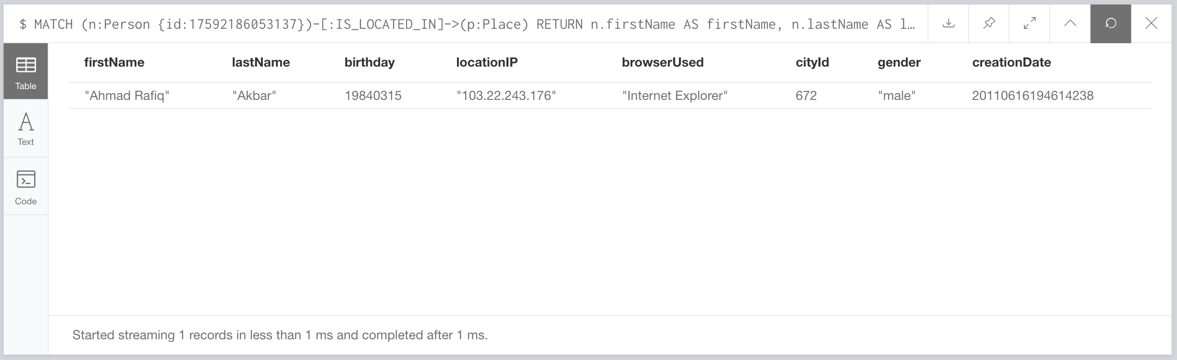Click the streaming records status message
Screen dimensions: 1177x360
(280, 335)
